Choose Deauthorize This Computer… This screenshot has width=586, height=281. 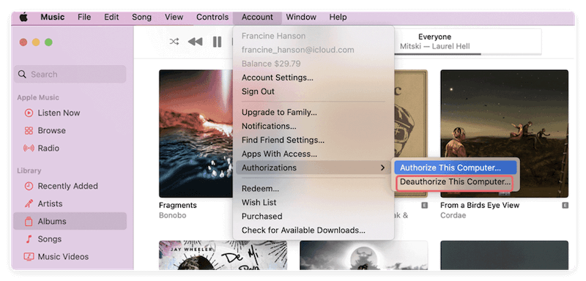coord(455,182)
